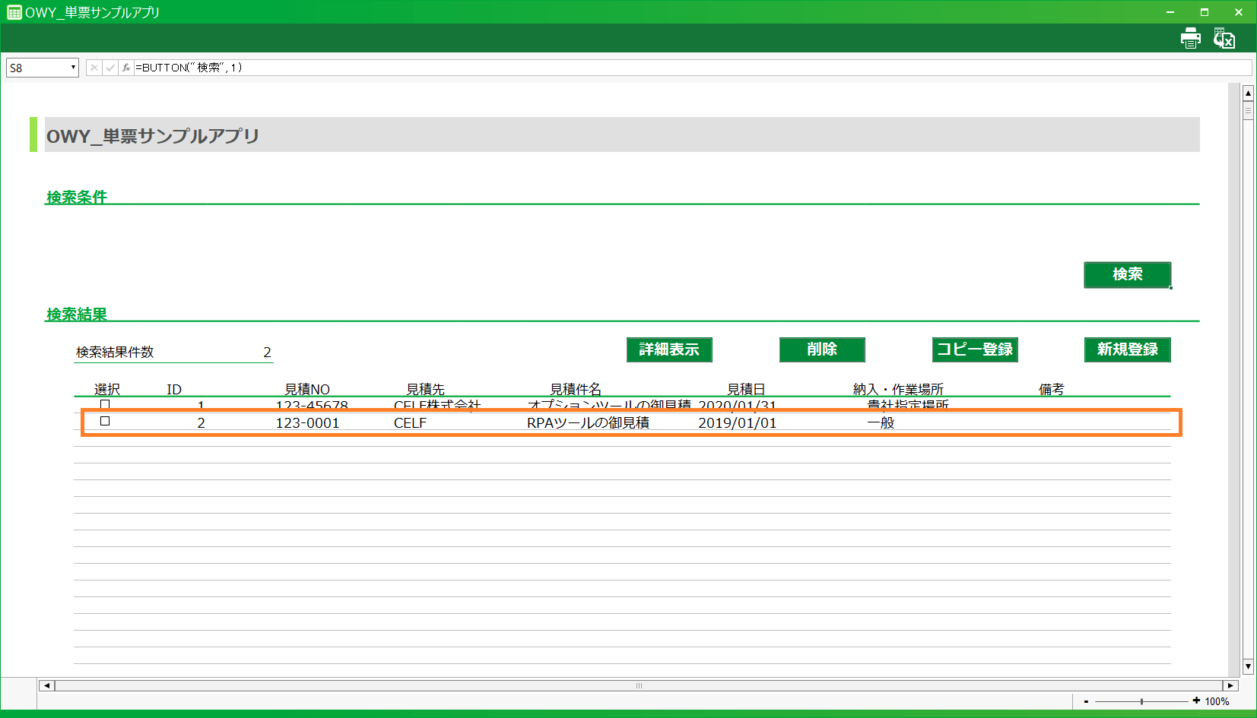Click the fx function icon
The height and width of the screenshot is (718, 1257).
click(126, 68)
